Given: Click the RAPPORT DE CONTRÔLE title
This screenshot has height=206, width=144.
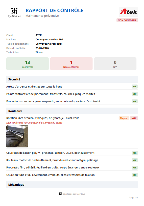Looking at the screenshot, I should tap(55, 10).
